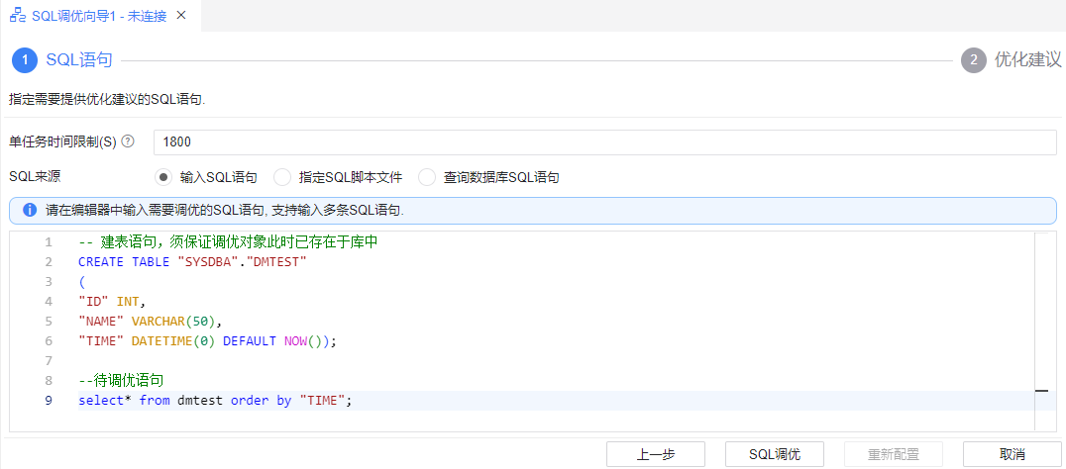Click the 上一步 button
The image size is (1066, 469).
click(x=656, y=455)
